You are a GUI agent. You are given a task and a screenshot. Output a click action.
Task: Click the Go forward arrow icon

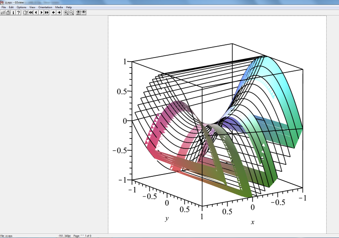pyautogui.click(x=59, y=12)
